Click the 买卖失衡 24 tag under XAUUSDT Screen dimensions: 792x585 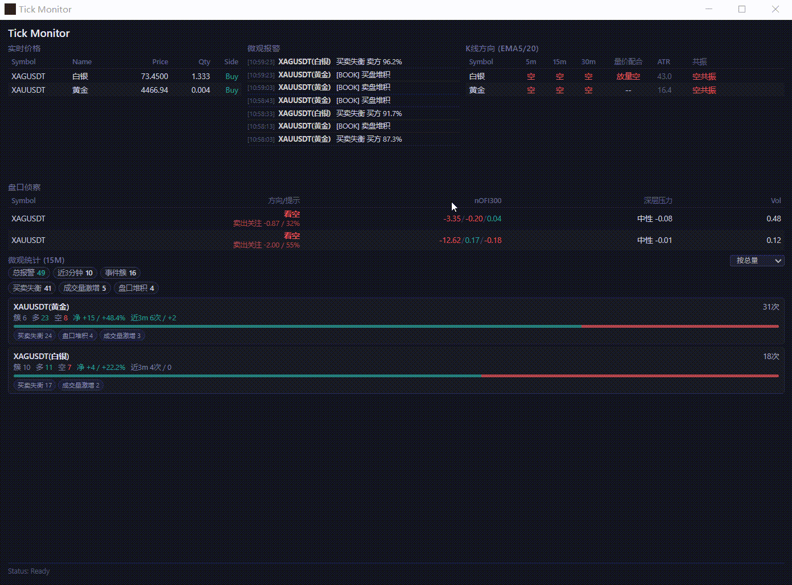(35, 336)
